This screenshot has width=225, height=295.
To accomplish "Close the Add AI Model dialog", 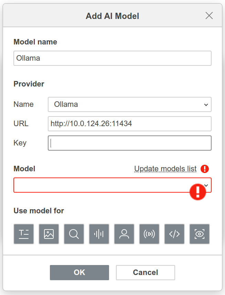I will tap(209, 16).
